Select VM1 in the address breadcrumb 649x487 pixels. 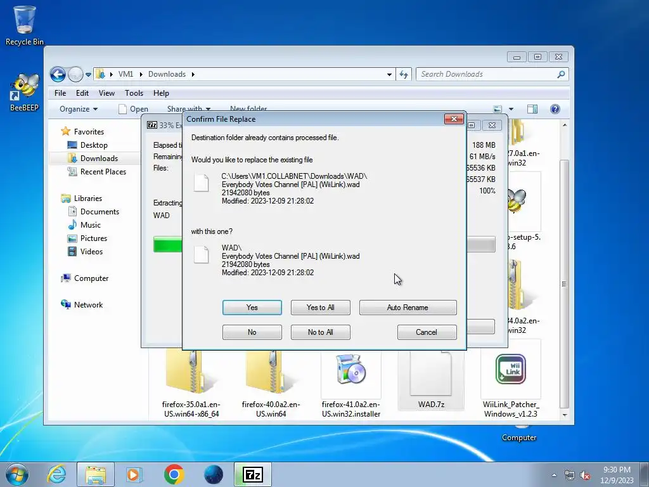click(125, 74)
